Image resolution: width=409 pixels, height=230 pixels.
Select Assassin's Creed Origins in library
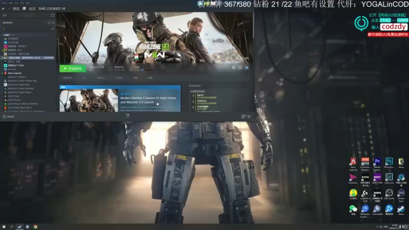[x=17, y=93]
